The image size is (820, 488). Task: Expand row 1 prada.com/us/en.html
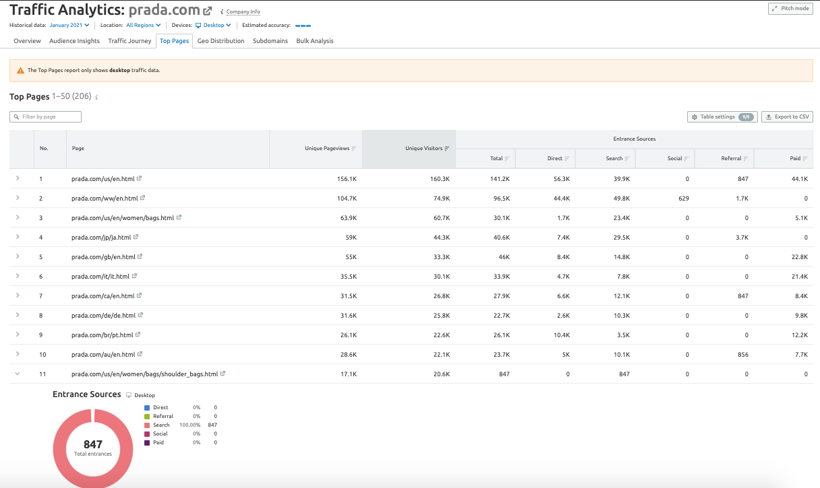tap(18, 178)
